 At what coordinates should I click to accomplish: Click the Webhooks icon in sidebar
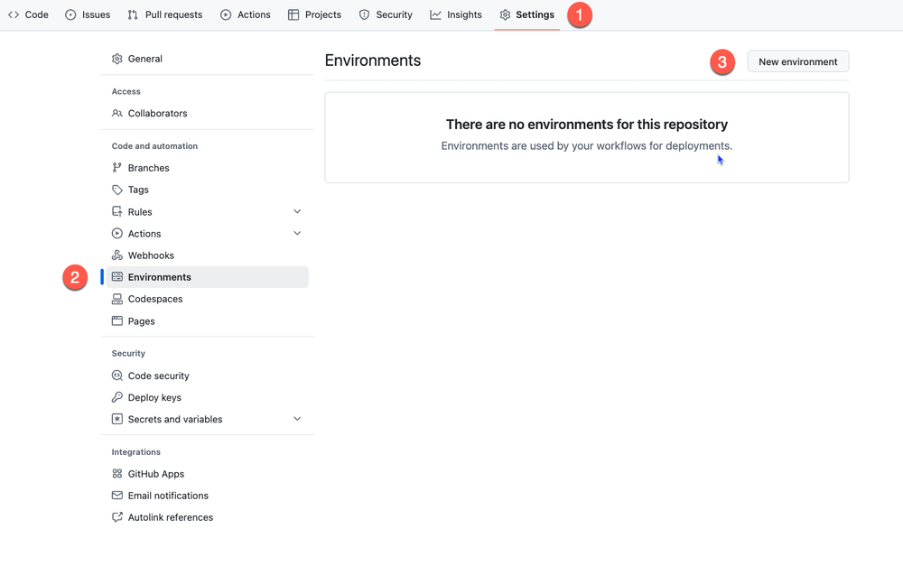(116, 255)
